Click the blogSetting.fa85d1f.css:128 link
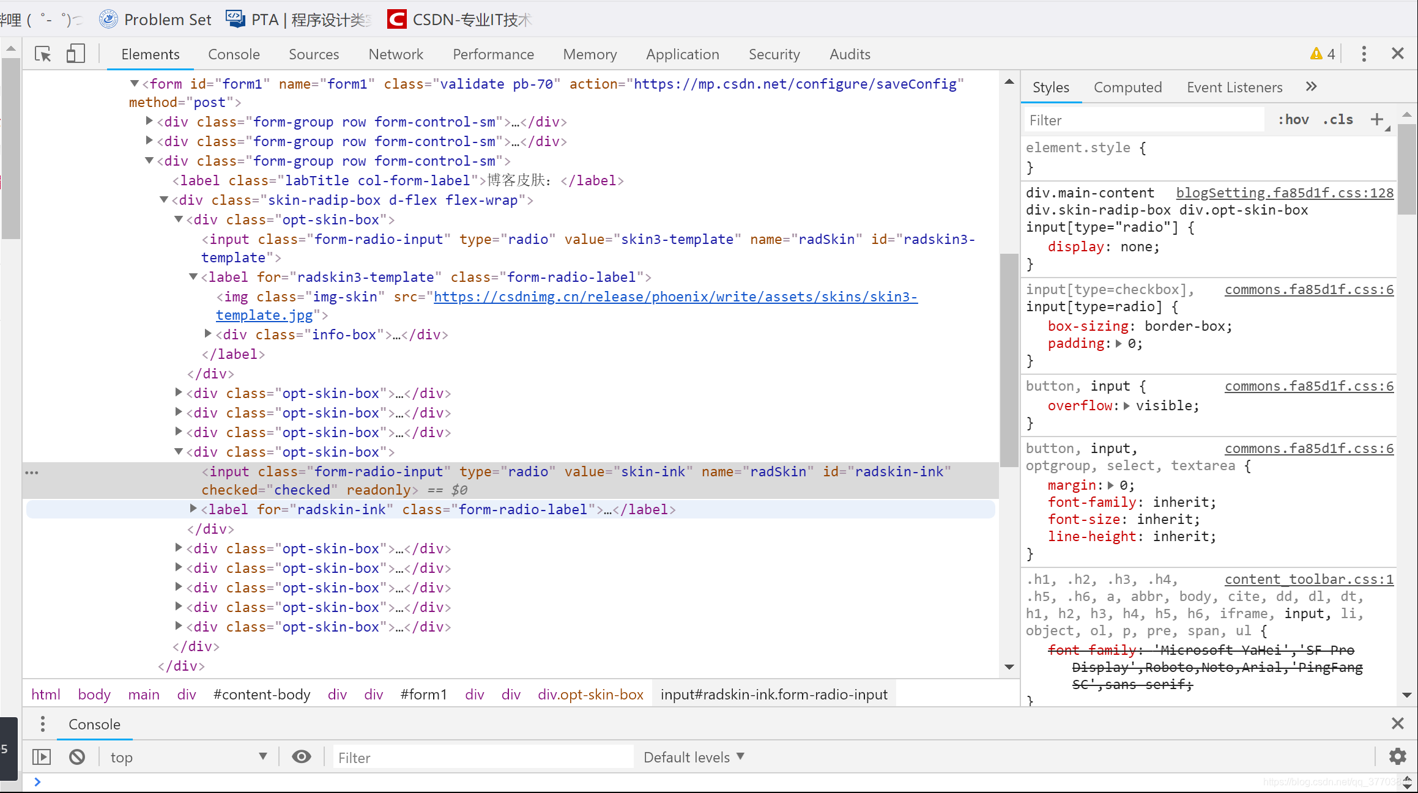This screenshot has height=793, width=1418. coord(1285,193)
